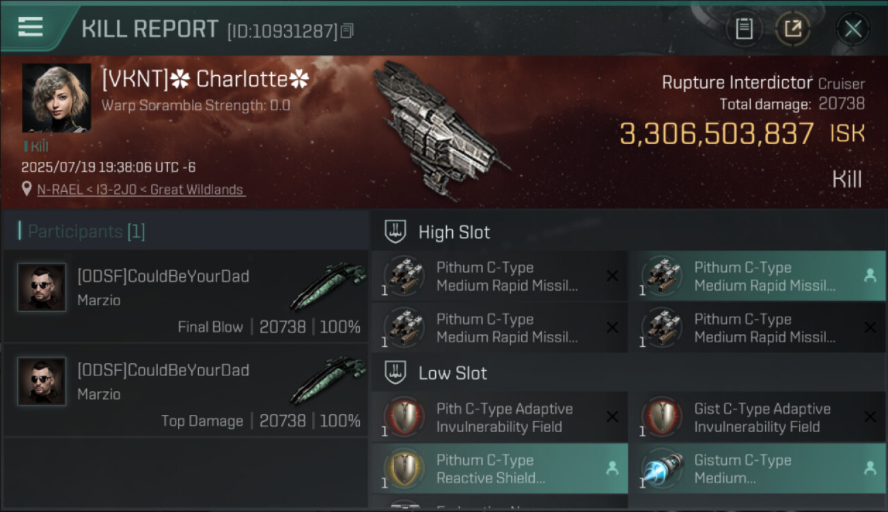Viewport: 888px width, 512px height.
Task: Open Charlotte's character portrait
Action: click(x=56, y=98)
